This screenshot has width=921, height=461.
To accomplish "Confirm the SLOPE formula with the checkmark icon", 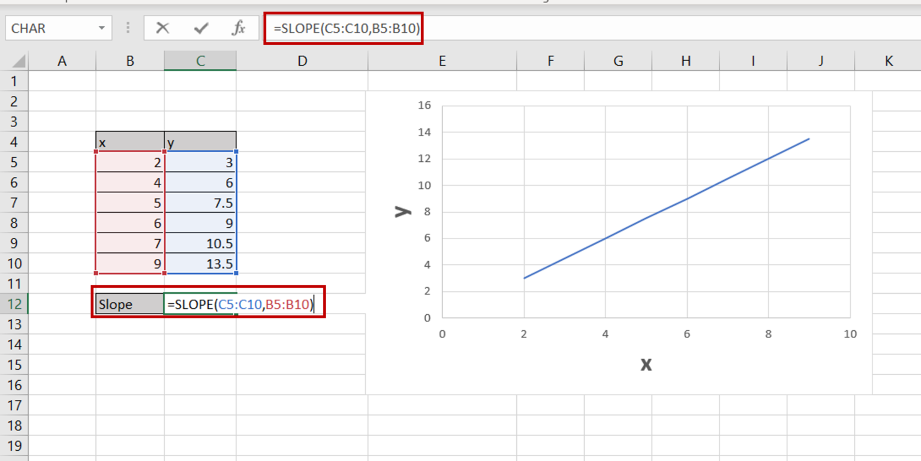I will tap(202, 28).
